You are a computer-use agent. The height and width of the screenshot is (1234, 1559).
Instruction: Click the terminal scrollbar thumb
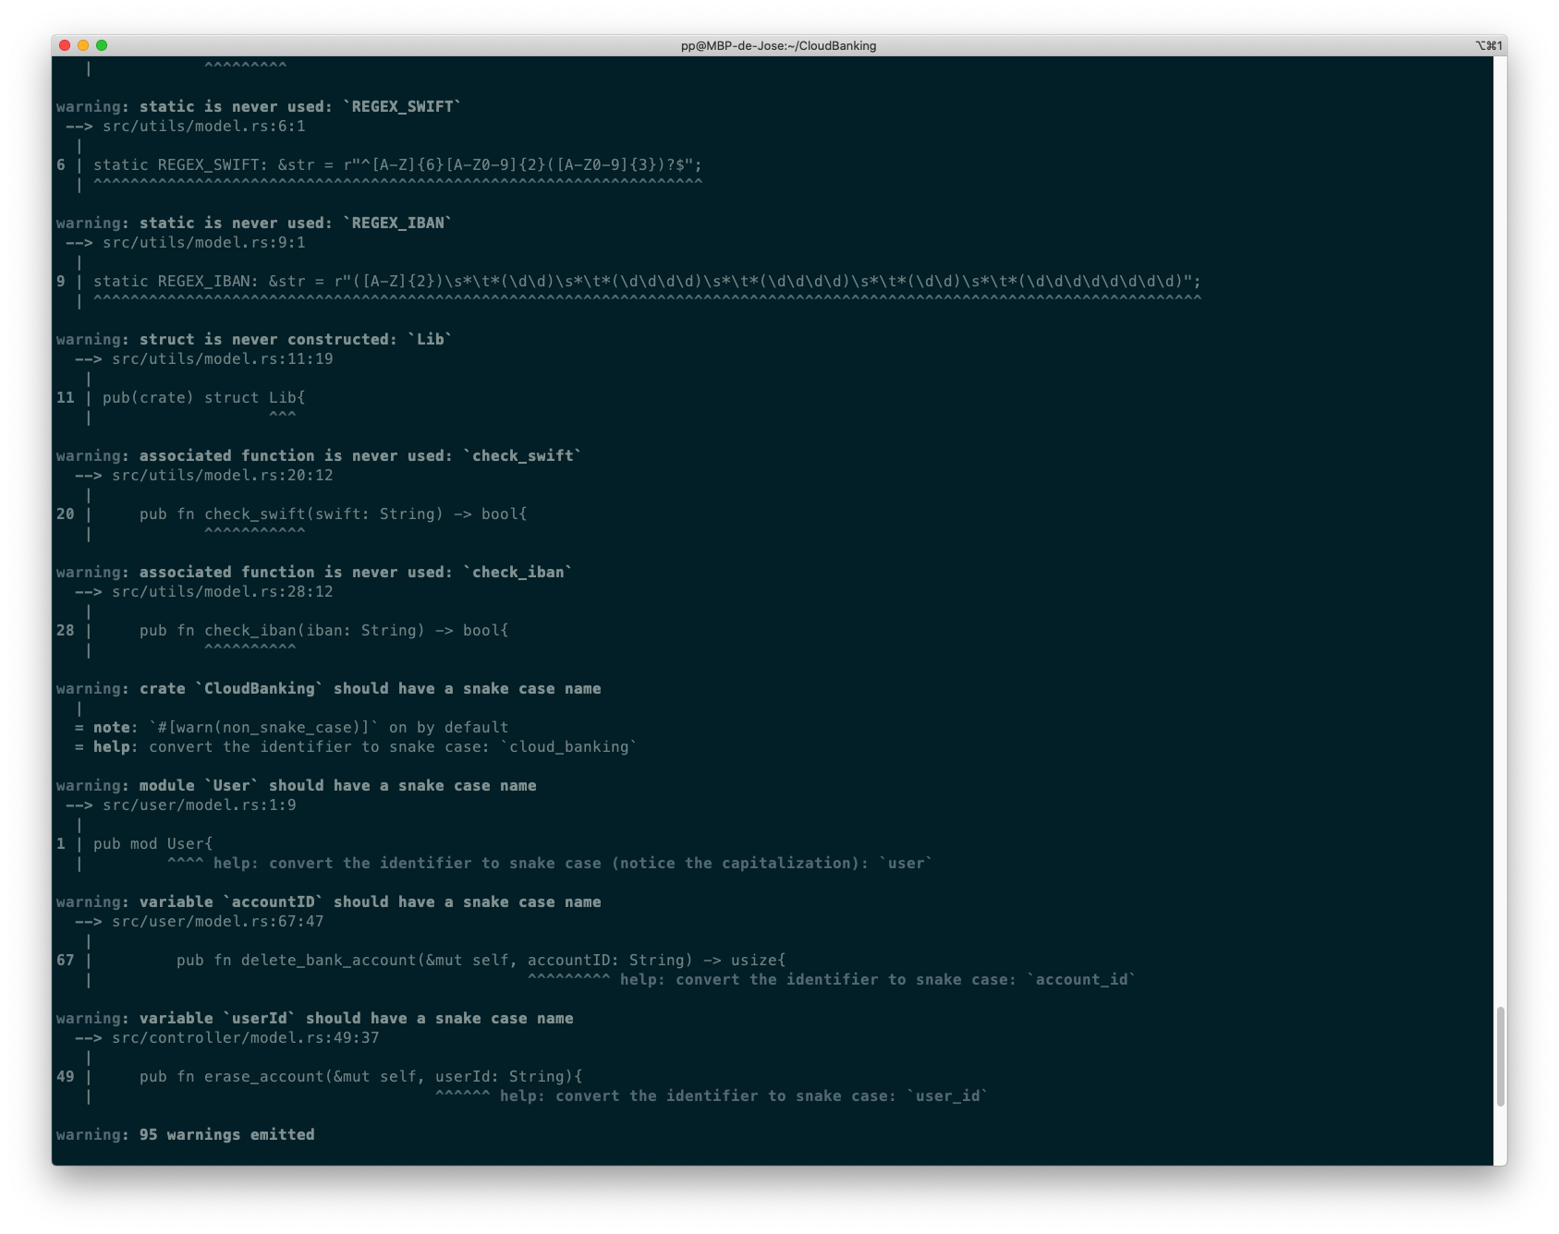coord(1501,1057)
